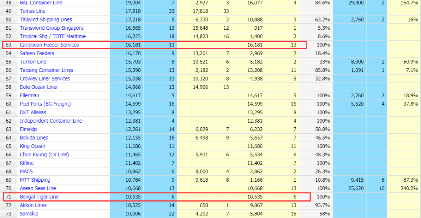Open Taicang Container Lines link
Viewport: 421px width, 218px height.
pos(46,70)
